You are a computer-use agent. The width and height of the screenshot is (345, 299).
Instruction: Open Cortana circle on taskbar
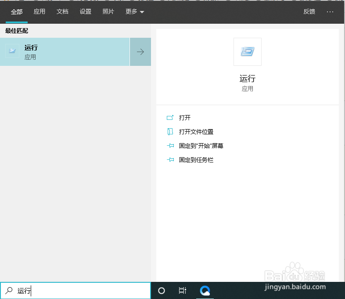click(x=162, y=291)
